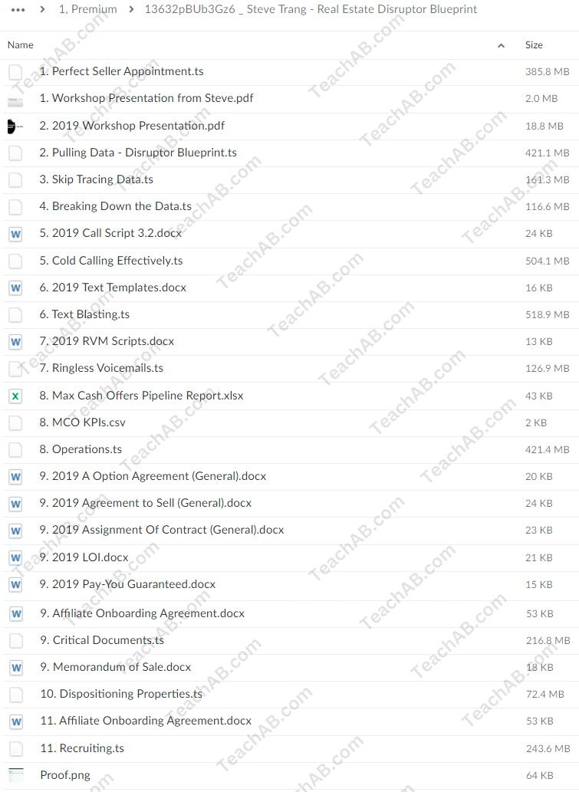Open the Dispositioning Properties.ts video file
The image size is (579, 792).
[x=121, y=694]
